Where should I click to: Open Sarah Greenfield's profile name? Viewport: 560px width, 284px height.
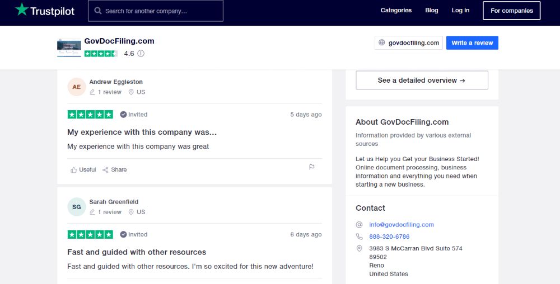114,202
